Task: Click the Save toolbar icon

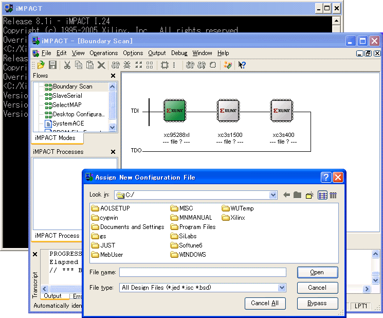Action: [52, 65]
